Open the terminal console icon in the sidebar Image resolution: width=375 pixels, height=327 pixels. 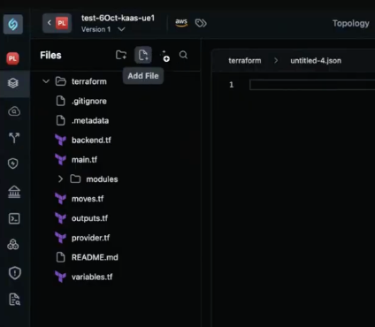pyautogui.click(x=14, y=218)
